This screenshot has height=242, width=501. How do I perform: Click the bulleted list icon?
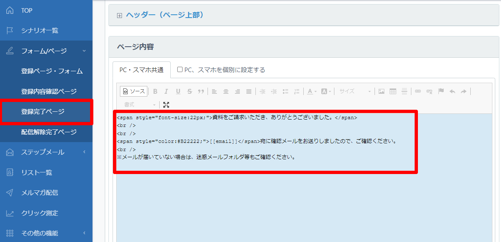point(286,91)
